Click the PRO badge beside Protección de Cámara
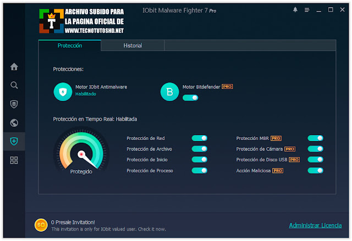The width and height of the screenshot is (352, 241). point(290,149)
